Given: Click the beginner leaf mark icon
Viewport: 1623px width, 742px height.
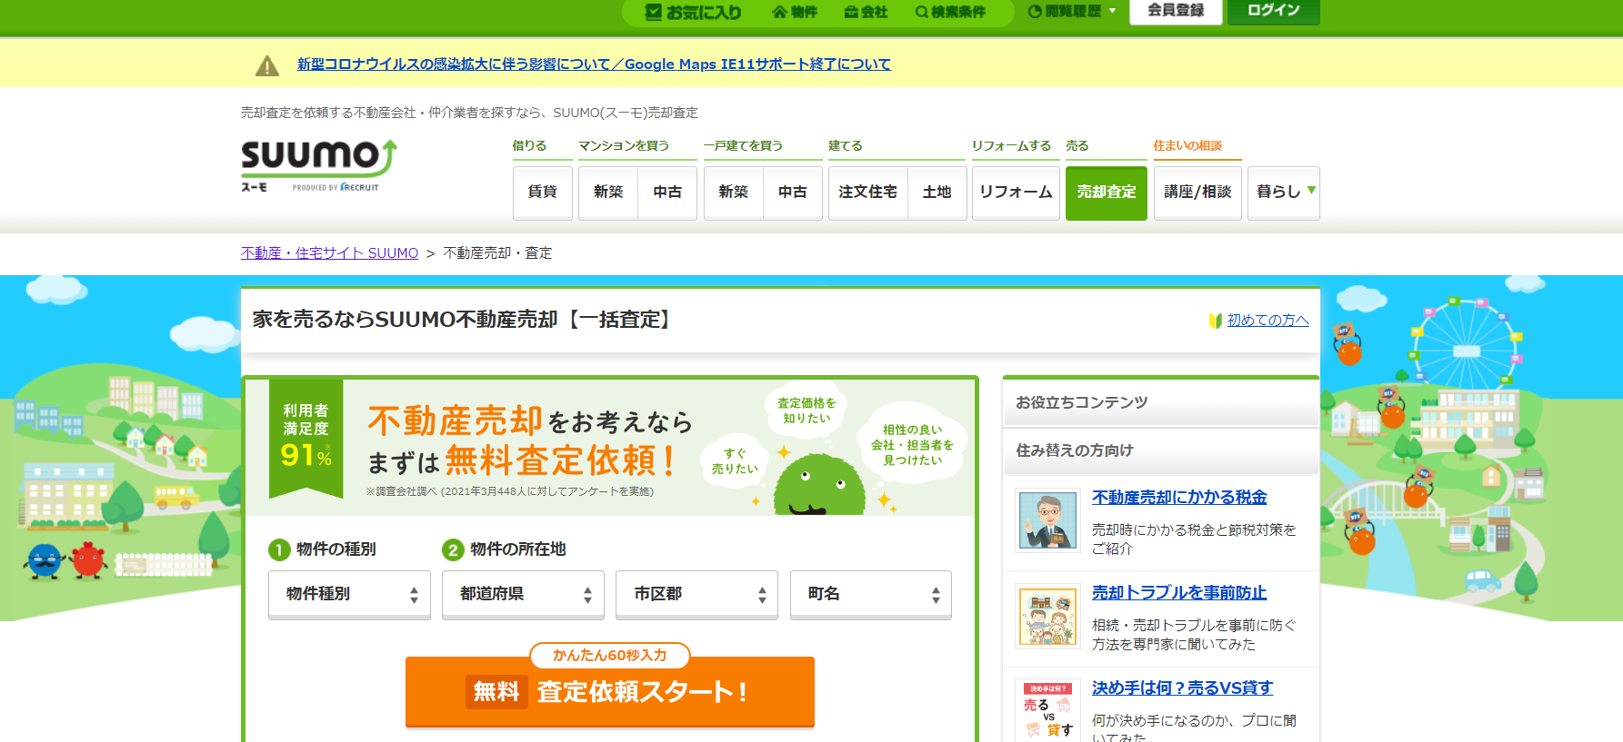Looking at the screenshot, I should (x=1215, y=321).
